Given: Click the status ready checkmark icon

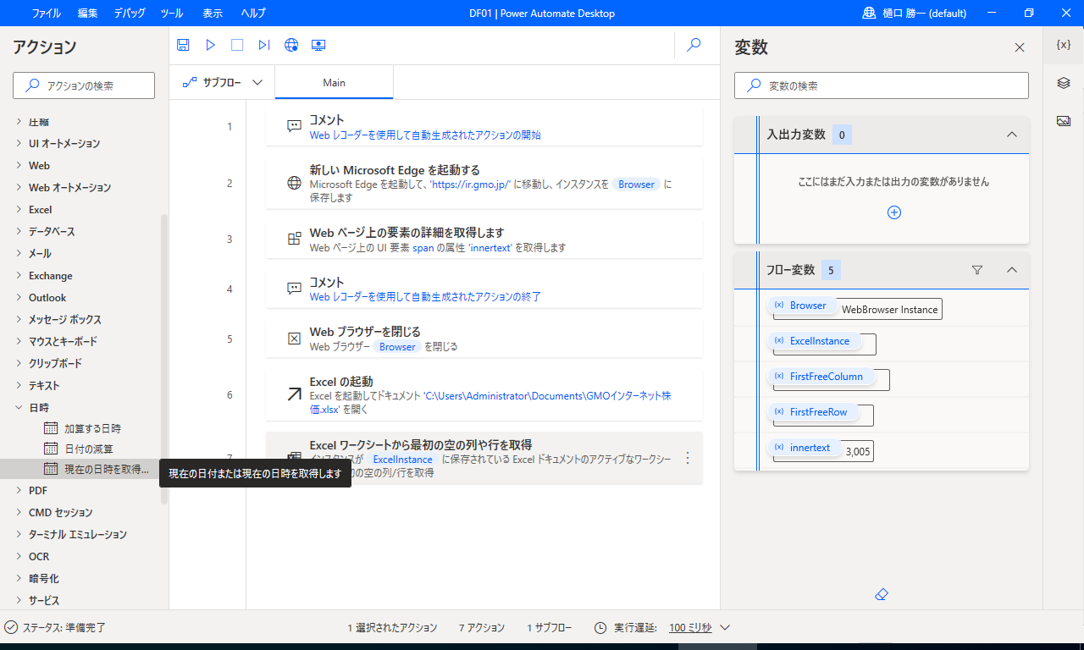Looking at the screenshot, I should click(x=11, y=627).
